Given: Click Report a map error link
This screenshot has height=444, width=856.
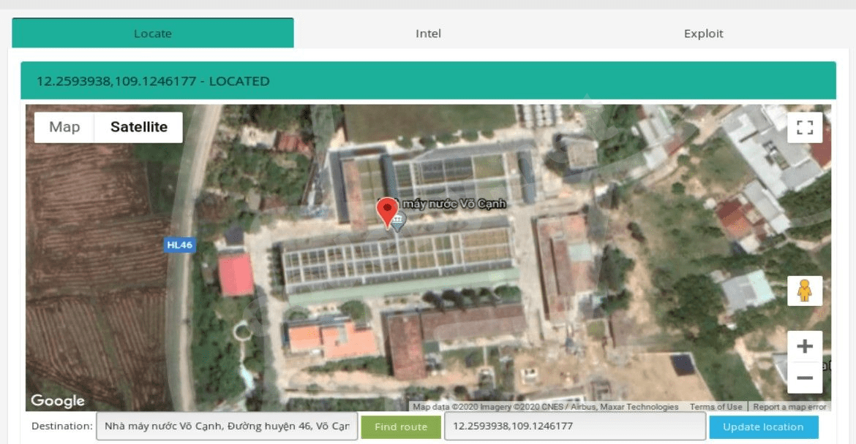Looking at the screenshot, I should pyautogui.click(x=789, y=407).
